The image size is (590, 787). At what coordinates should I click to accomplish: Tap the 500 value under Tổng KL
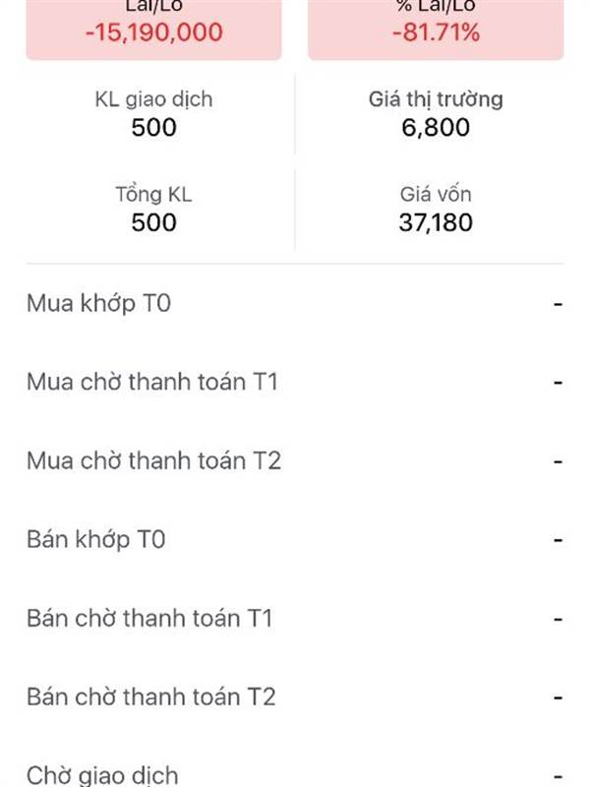153,222
